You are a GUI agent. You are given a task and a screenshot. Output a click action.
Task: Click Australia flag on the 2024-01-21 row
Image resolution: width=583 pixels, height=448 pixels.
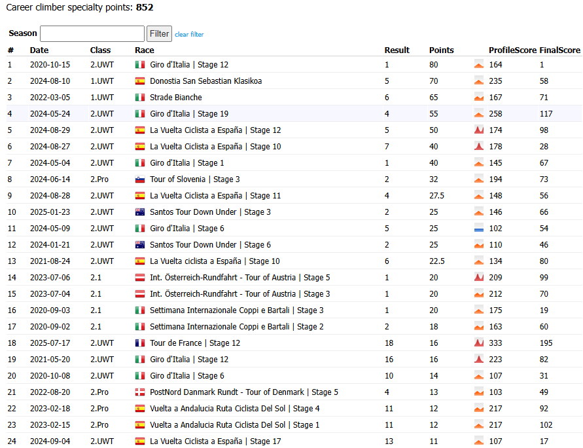[140, 245]
